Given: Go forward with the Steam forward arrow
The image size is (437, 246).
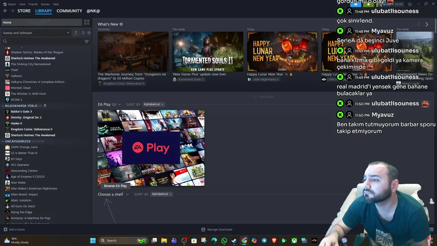Looking at the screenshot, I should click(x=12, y=11).
